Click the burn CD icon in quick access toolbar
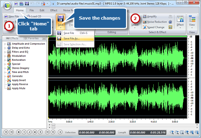 [x=43, y=4]
